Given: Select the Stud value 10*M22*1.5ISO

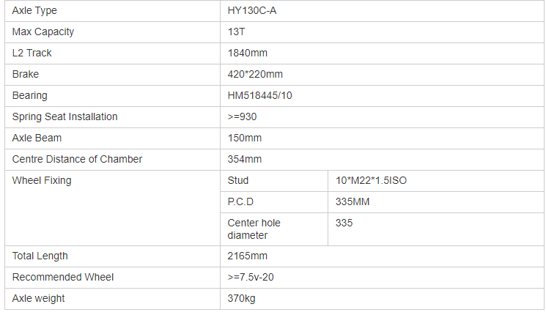Looking at the screenshot, I should point(371,180).
